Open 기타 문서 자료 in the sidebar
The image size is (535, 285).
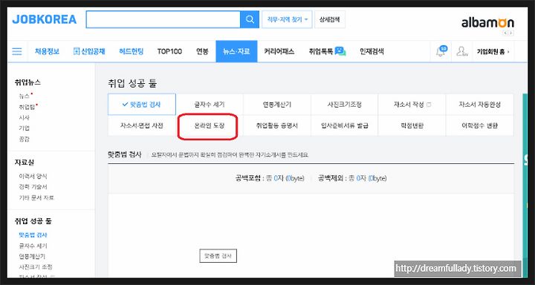[x=36, y=197]
